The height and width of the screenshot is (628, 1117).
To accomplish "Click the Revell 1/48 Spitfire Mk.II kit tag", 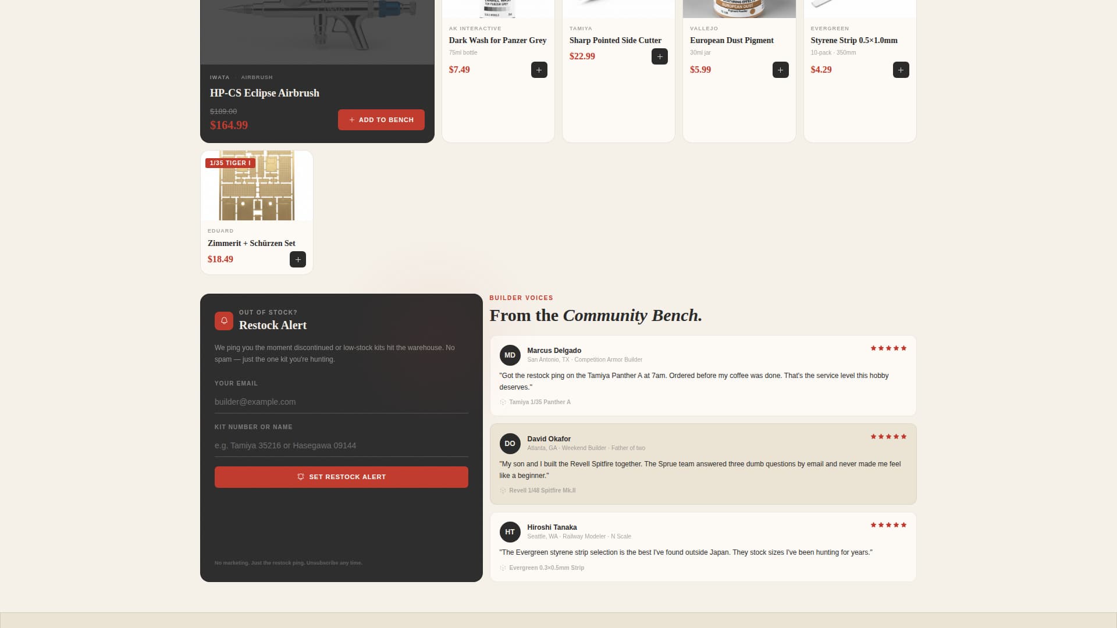I will click(542, 491).
